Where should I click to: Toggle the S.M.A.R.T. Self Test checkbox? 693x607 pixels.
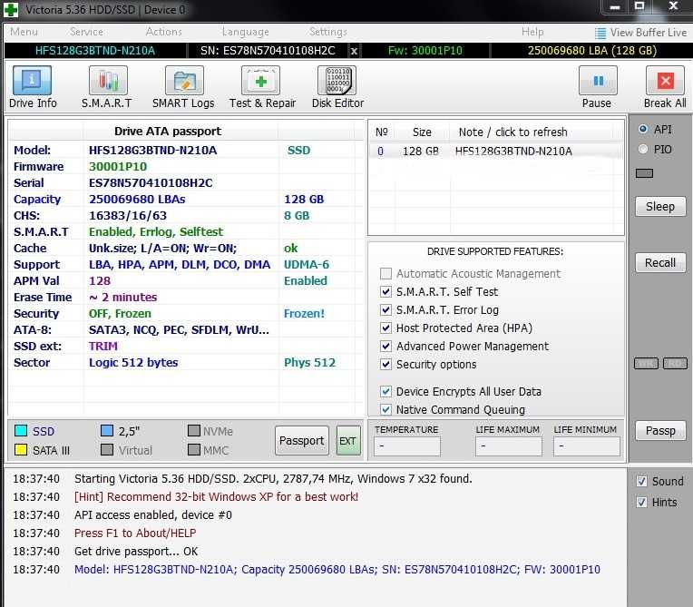386,292
